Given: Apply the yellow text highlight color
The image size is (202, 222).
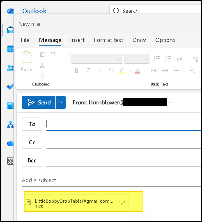Looking at the screenshot, I should pos(122,71).
